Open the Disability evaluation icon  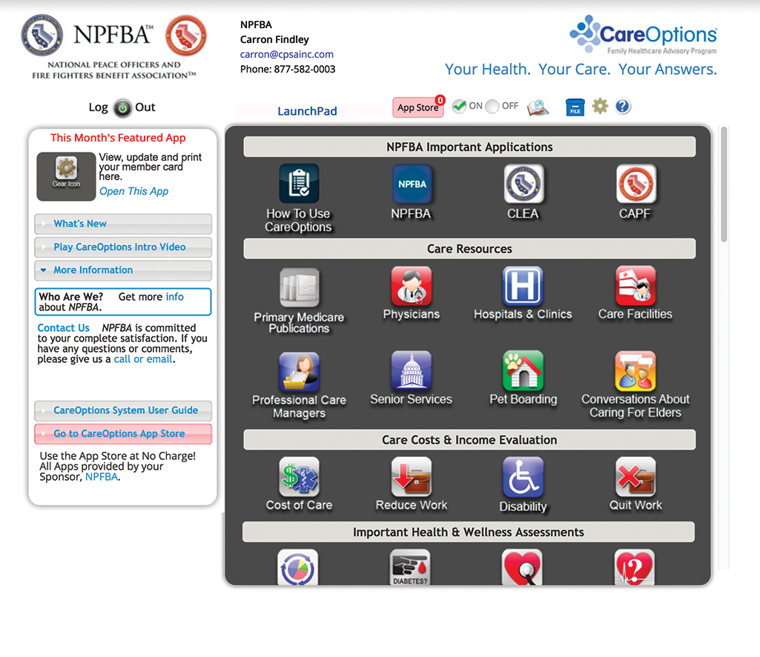(523, 477)
